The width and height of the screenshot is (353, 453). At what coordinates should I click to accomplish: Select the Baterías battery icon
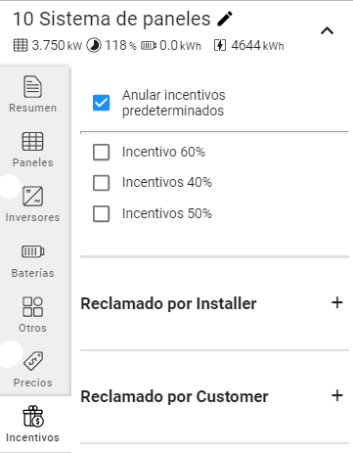32,251
